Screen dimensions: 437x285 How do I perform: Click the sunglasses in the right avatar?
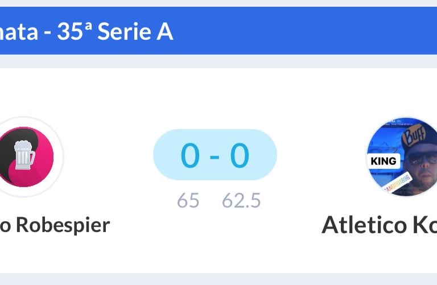pos(420,159)
